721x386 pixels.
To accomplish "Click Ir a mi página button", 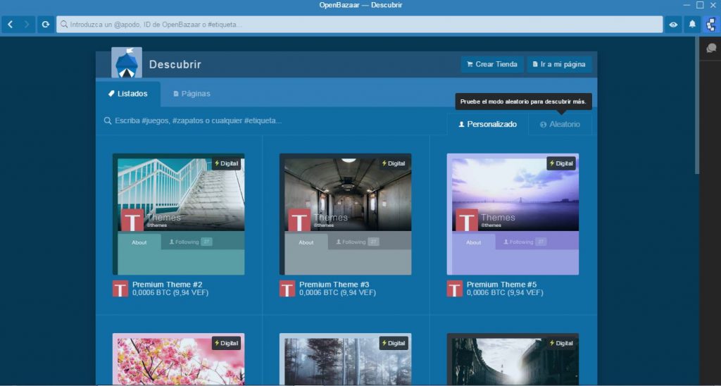I will point(559,64).
